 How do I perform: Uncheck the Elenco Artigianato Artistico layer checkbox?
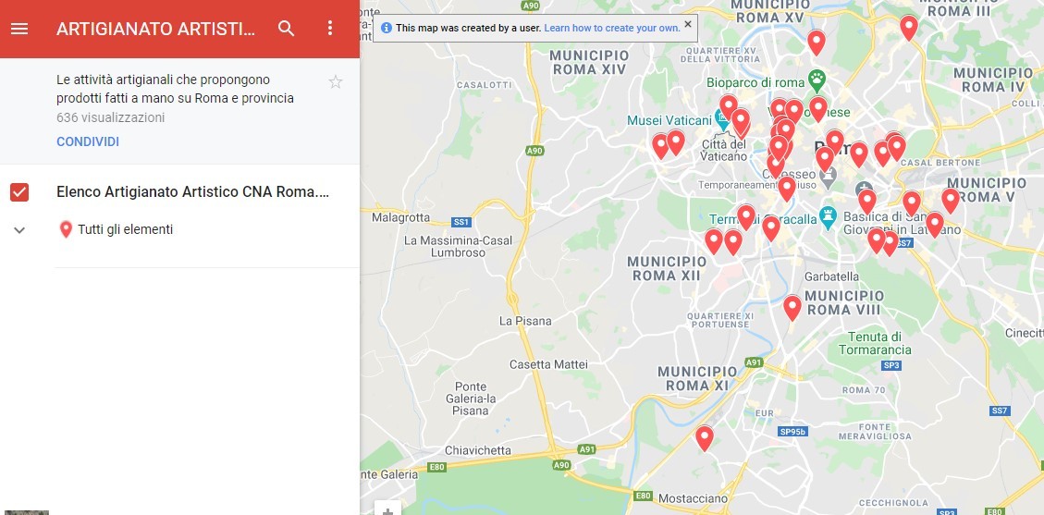coord(19,192)
